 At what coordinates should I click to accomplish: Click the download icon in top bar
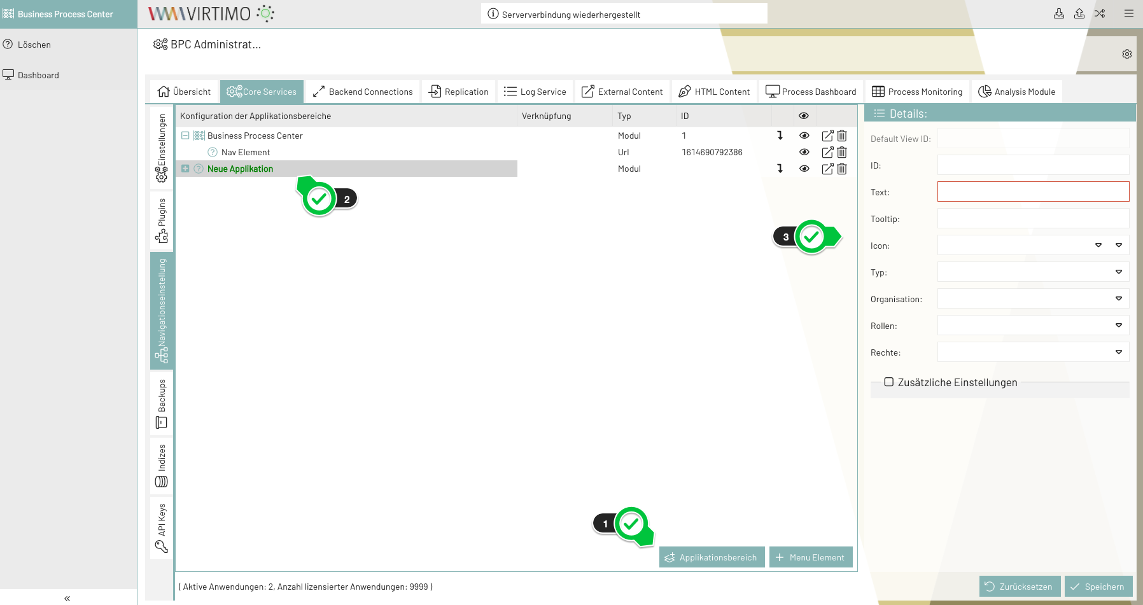[1059, 13]
